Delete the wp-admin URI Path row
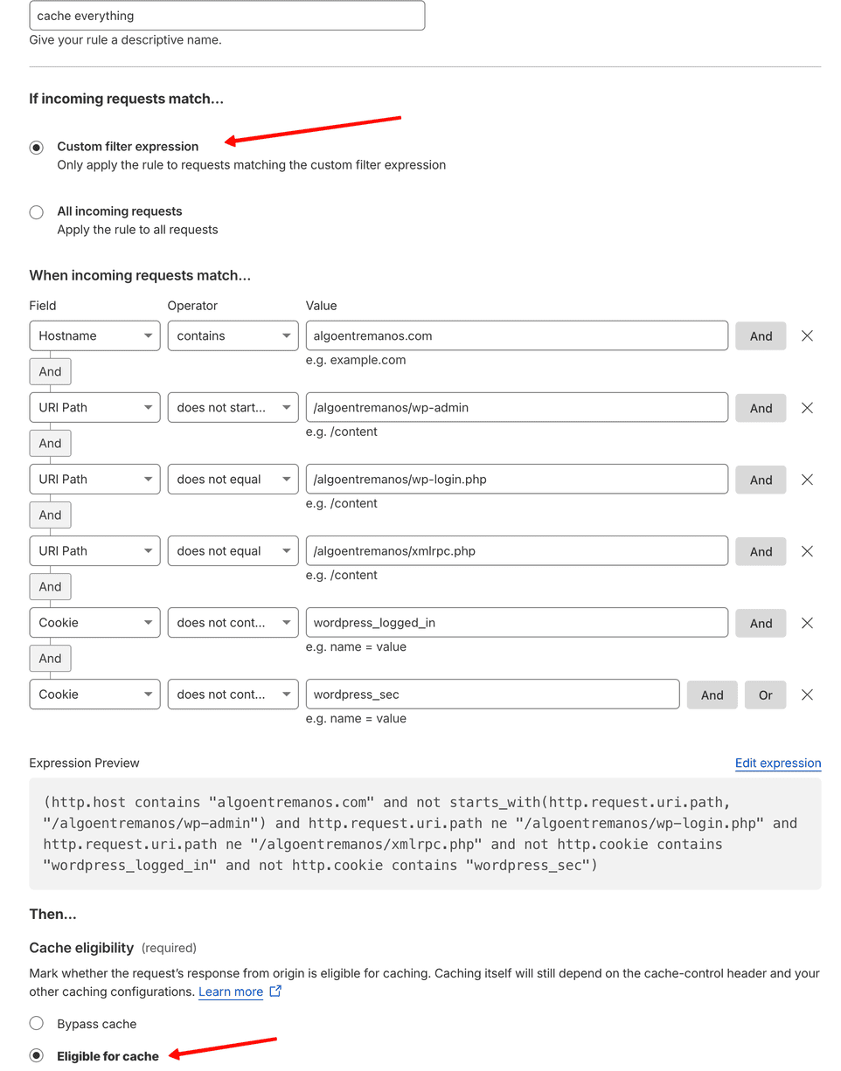This screenshot has height=1071, width=841. tap(807, 408)
